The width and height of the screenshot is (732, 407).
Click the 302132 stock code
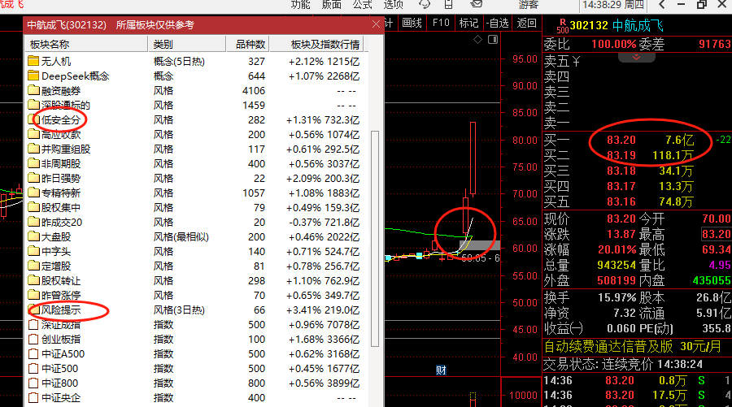tap(589, 26)
